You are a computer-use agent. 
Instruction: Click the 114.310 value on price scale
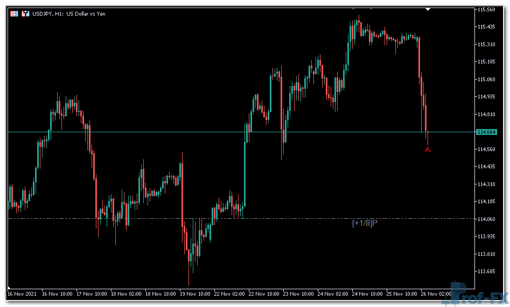pyautogui.click(x=486, y=184)
